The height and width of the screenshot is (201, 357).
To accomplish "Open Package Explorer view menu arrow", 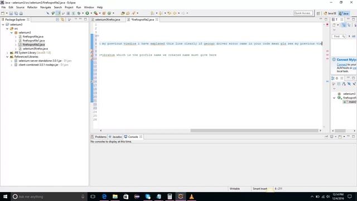I will [76, 20].
